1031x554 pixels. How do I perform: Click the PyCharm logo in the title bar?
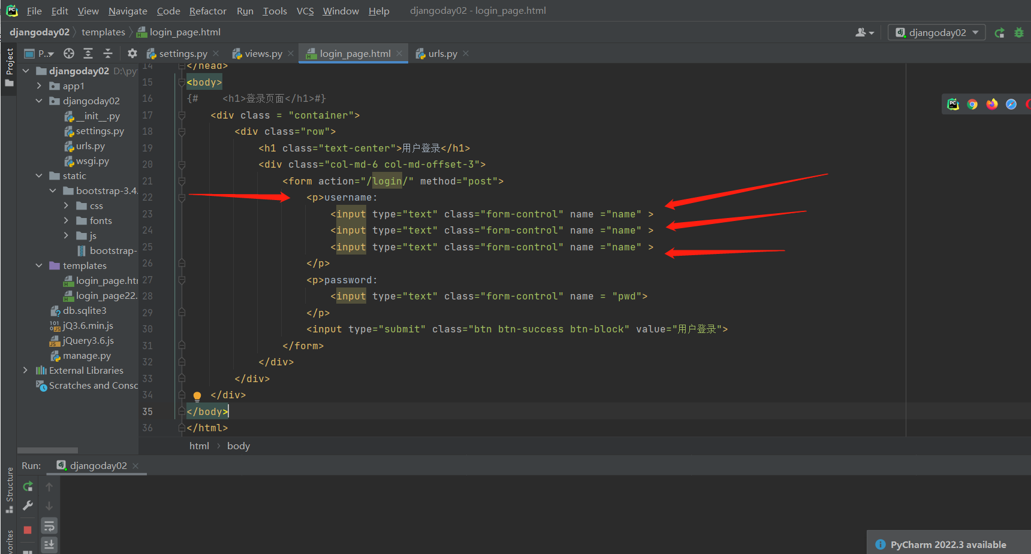click(x=12, y=11)
